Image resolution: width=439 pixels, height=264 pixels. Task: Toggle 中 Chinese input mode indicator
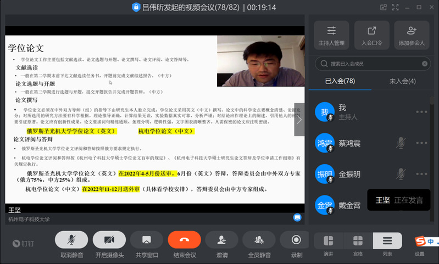pos(431,241)
